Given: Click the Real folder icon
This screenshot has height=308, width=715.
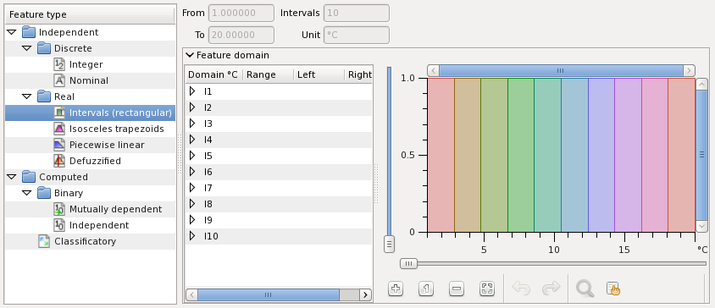Looking at the screenshot, I should tap(44, 96).
